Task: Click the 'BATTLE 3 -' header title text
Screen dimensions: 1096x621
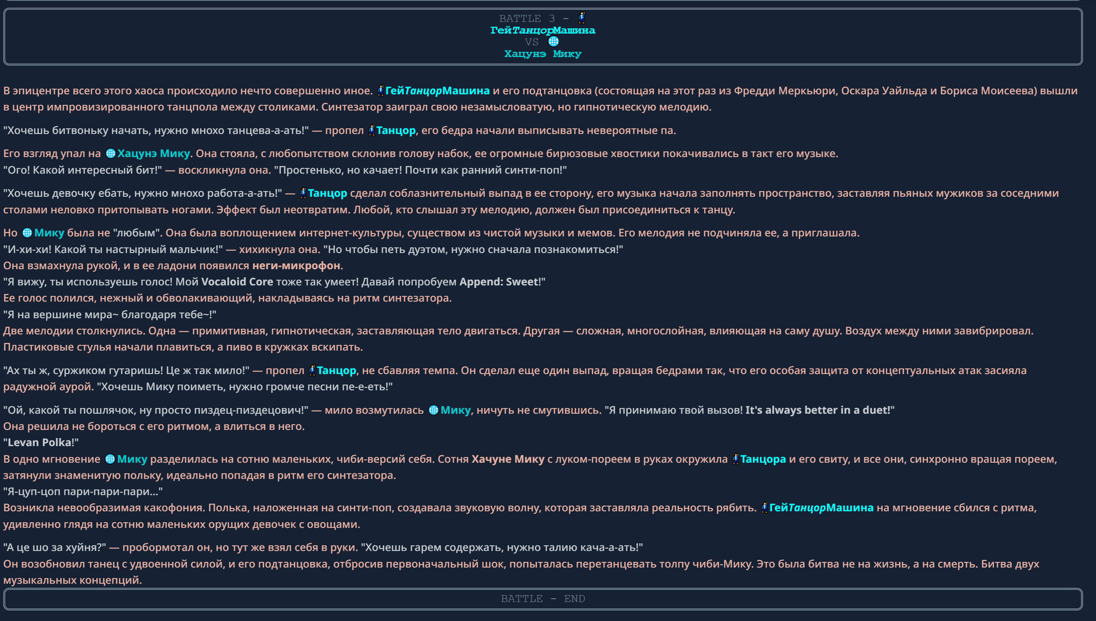Action: point(534,18)
